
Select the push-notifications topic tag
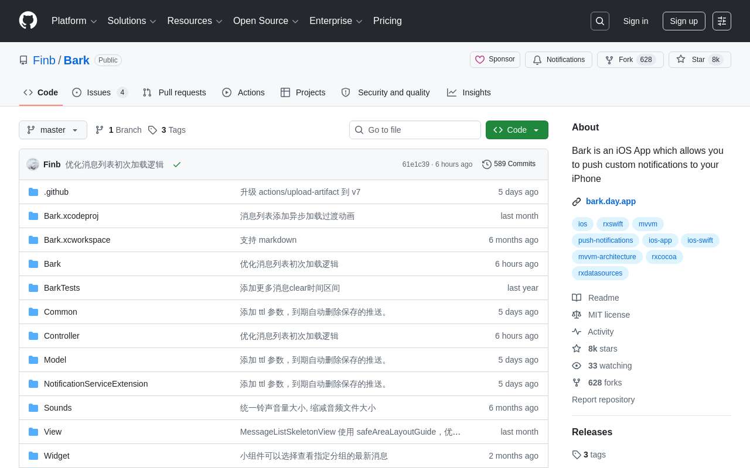[606, 240]
